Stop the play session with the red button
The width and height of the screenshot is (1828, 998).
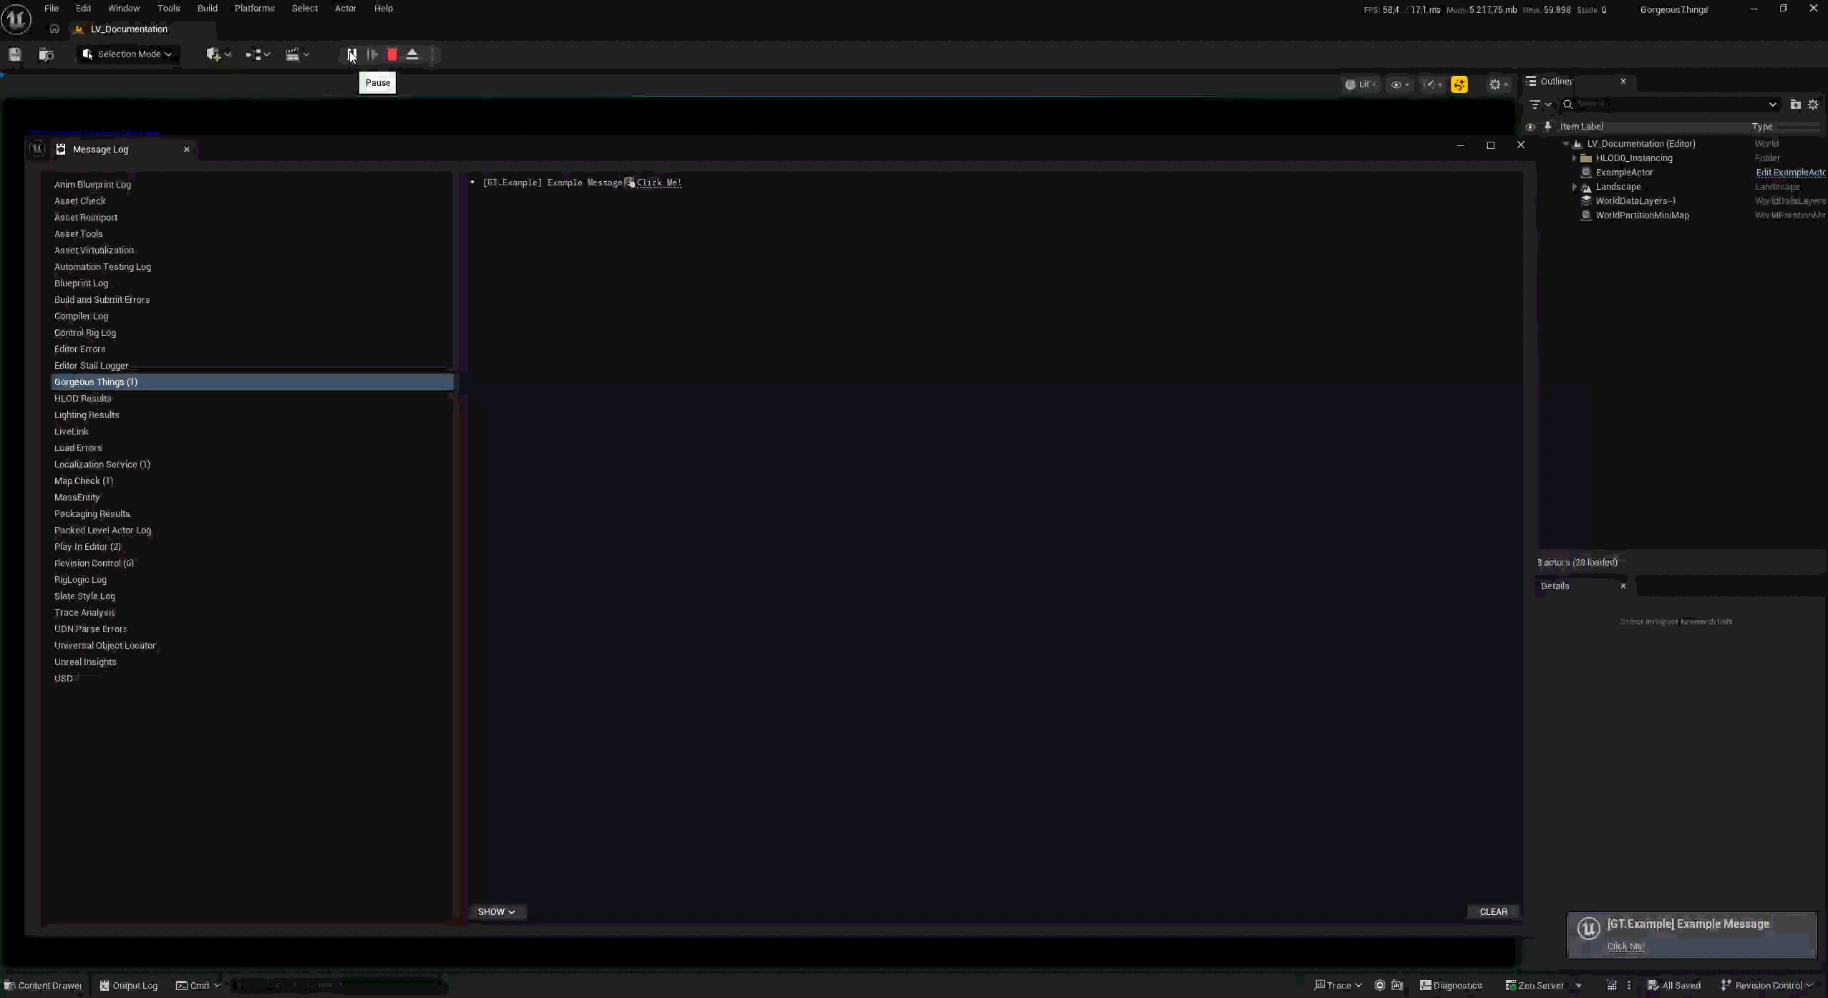pyautogui.click(x=392, y=54)
